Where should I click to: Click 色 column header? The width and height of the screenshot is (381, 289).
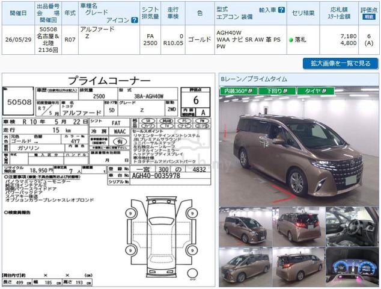200,13
